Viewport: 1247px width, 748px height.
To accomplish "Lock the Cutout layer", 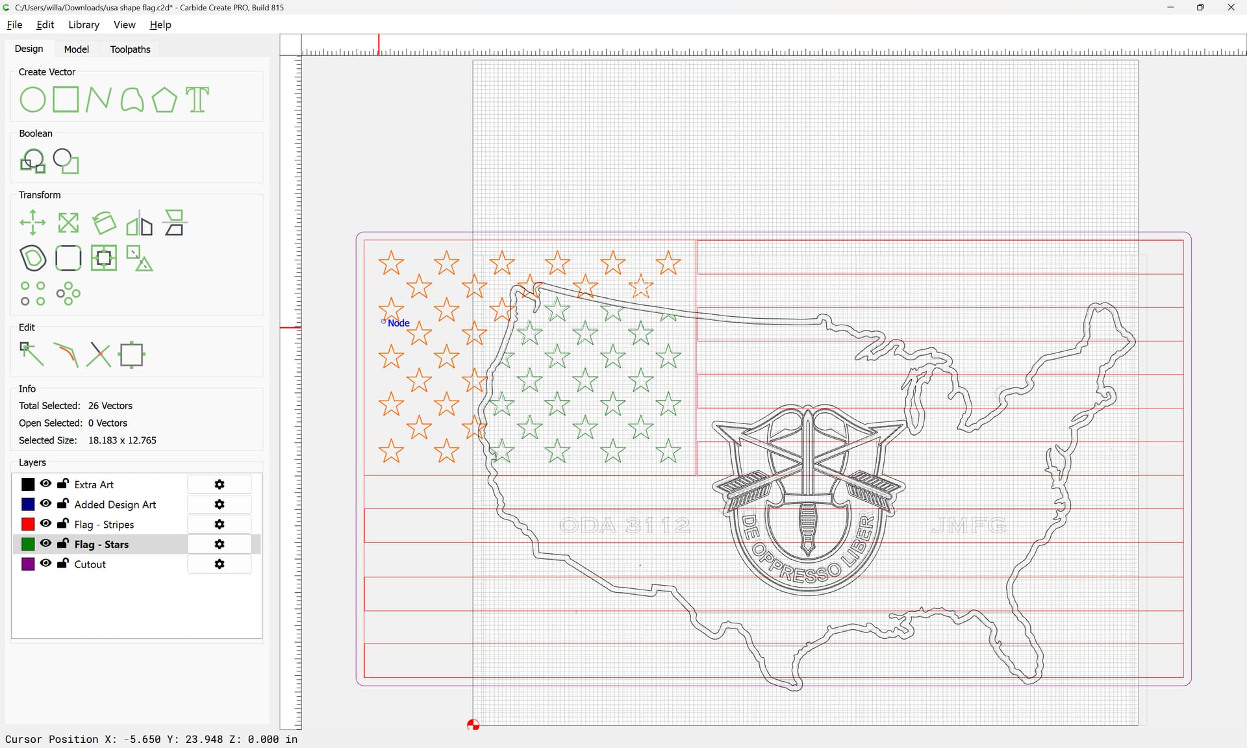I will point(63,564).
